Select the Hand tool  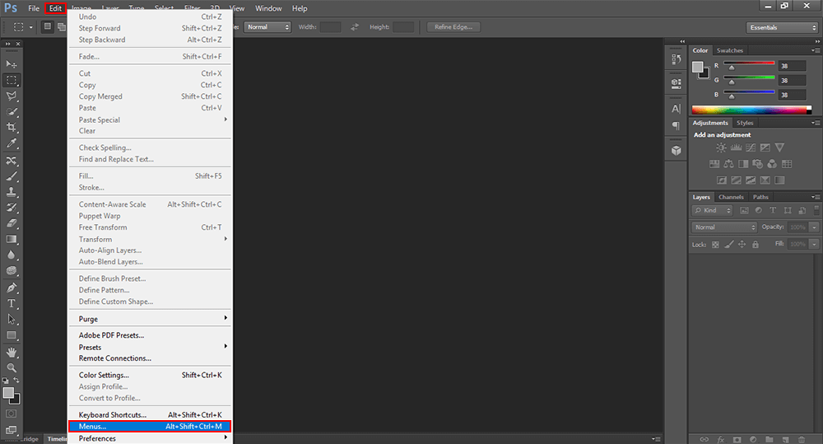[11, 352]
